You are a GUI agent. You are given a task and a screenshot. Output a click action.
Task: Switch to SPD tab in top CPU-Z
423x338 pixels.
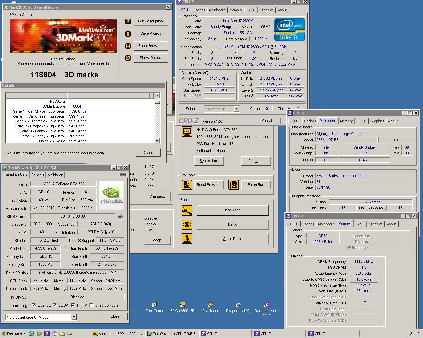click(251, 10)
